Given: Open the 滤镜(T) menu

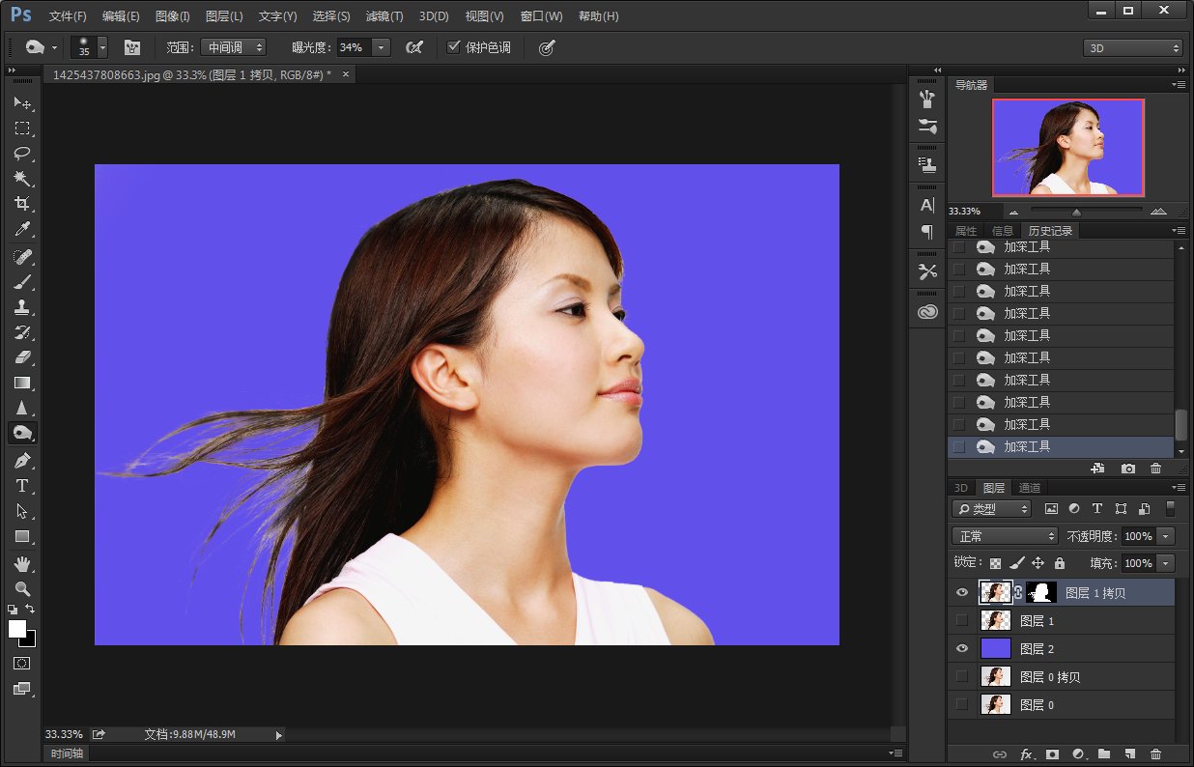Looking at the screenshot, I should tap(384, 16).
